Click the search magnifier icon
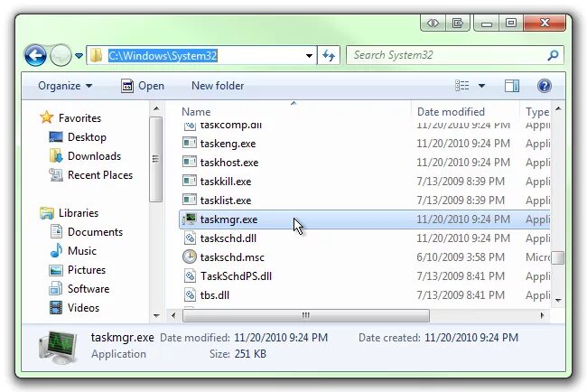The height and width of the screenshot is (392, 587). point(553,55)
